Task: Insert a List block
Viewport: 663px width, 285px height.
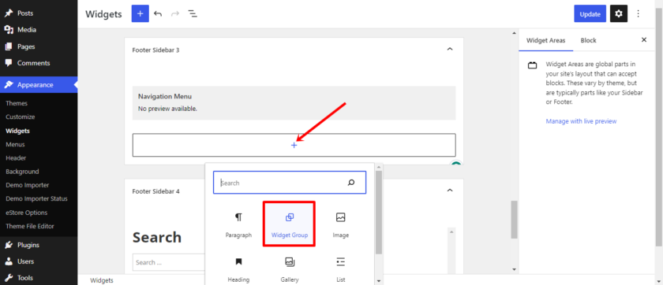Action: (340, 269)
